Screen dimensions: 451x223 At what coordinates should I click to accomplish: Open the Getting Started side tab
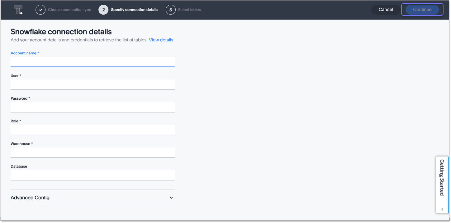click(442, 177)
